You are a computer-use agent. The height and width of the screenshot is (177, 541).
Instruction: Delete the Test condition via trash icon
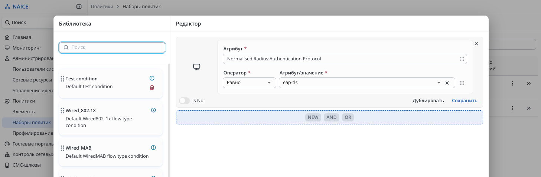151,87
